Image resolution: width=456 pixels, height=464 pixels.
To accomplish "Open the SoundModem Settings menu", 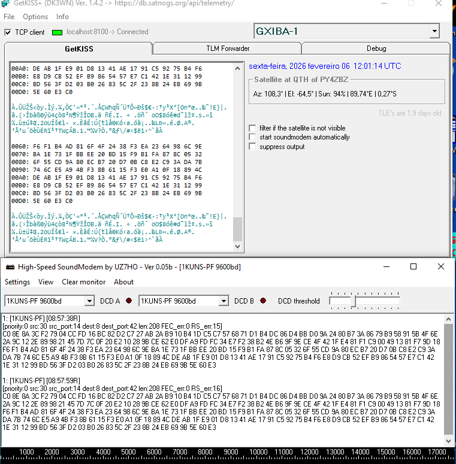I will (17, 282).
